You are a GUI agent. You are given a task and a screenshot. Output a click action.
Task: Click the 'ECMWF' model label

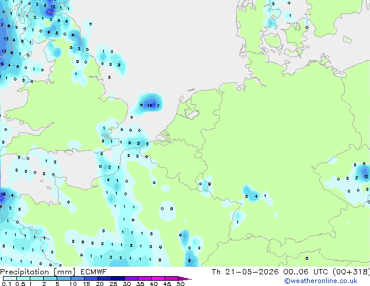pyautogui.click(x=93, y=272)
